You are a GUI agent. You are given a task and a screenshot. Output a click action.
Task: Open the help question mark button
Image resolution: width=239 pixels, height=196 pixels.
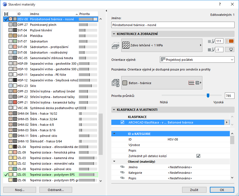point(220,4)
